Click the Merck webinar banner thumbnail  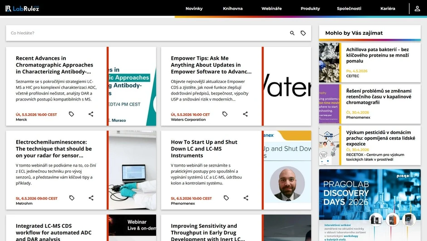(133, 86)
